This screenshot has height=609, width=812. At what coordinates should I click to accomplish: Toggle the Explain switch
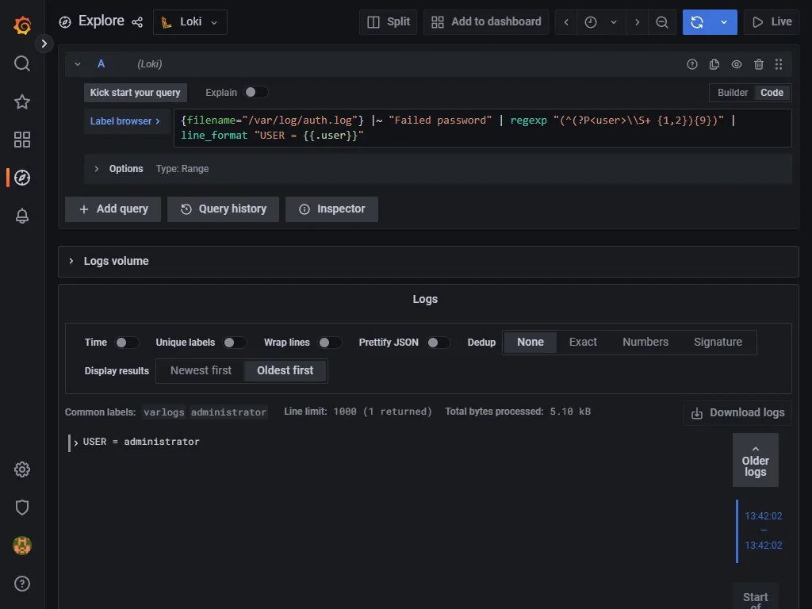pyautogui.click(x=255, y=93)
